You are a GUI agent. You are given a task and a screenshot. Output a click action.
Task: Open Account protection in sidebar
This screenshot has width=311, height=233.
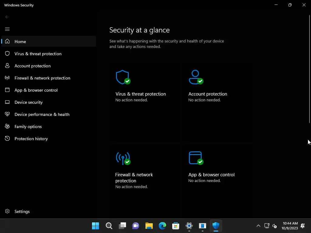pyautogui.click(x=49, y=66)
